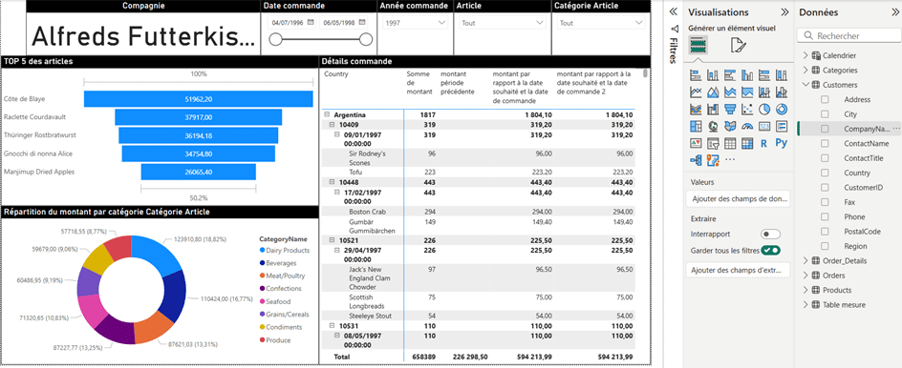This screenshot has height=368, width=902.
Task: Enable the Interrapport toggle
Action: point(771,235)
